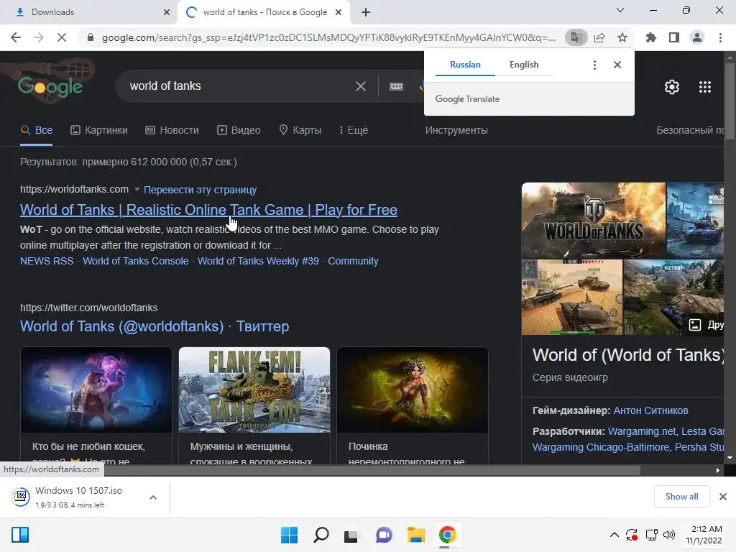Select the Все search tab

pos(37,131)
